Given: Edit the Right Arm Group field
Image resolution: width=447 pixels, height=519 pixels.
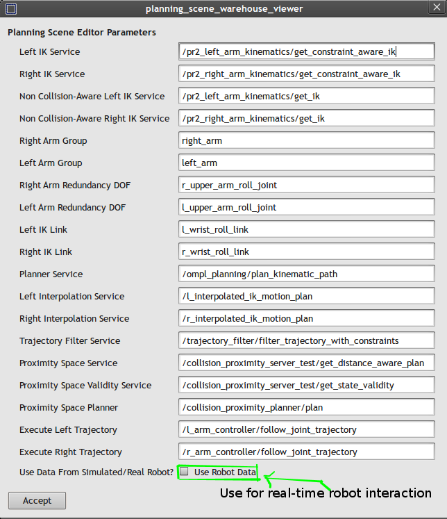Looking at the screenshot, I should point(306,141).
